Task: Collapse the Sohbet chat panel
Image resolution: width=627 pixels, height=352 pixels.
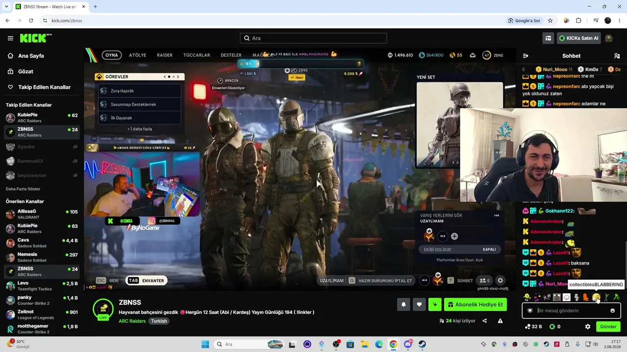Action: coord(526,56)
